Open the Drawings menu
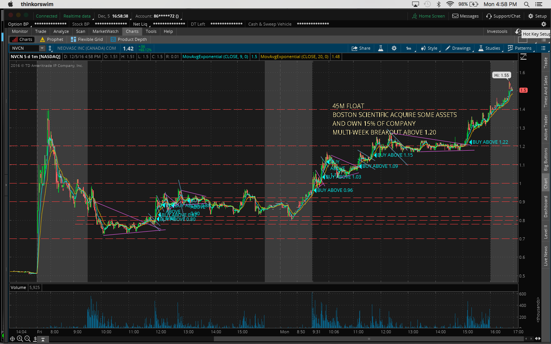The width and height of the screenshot is (551, 344). (x=458, y=48)
